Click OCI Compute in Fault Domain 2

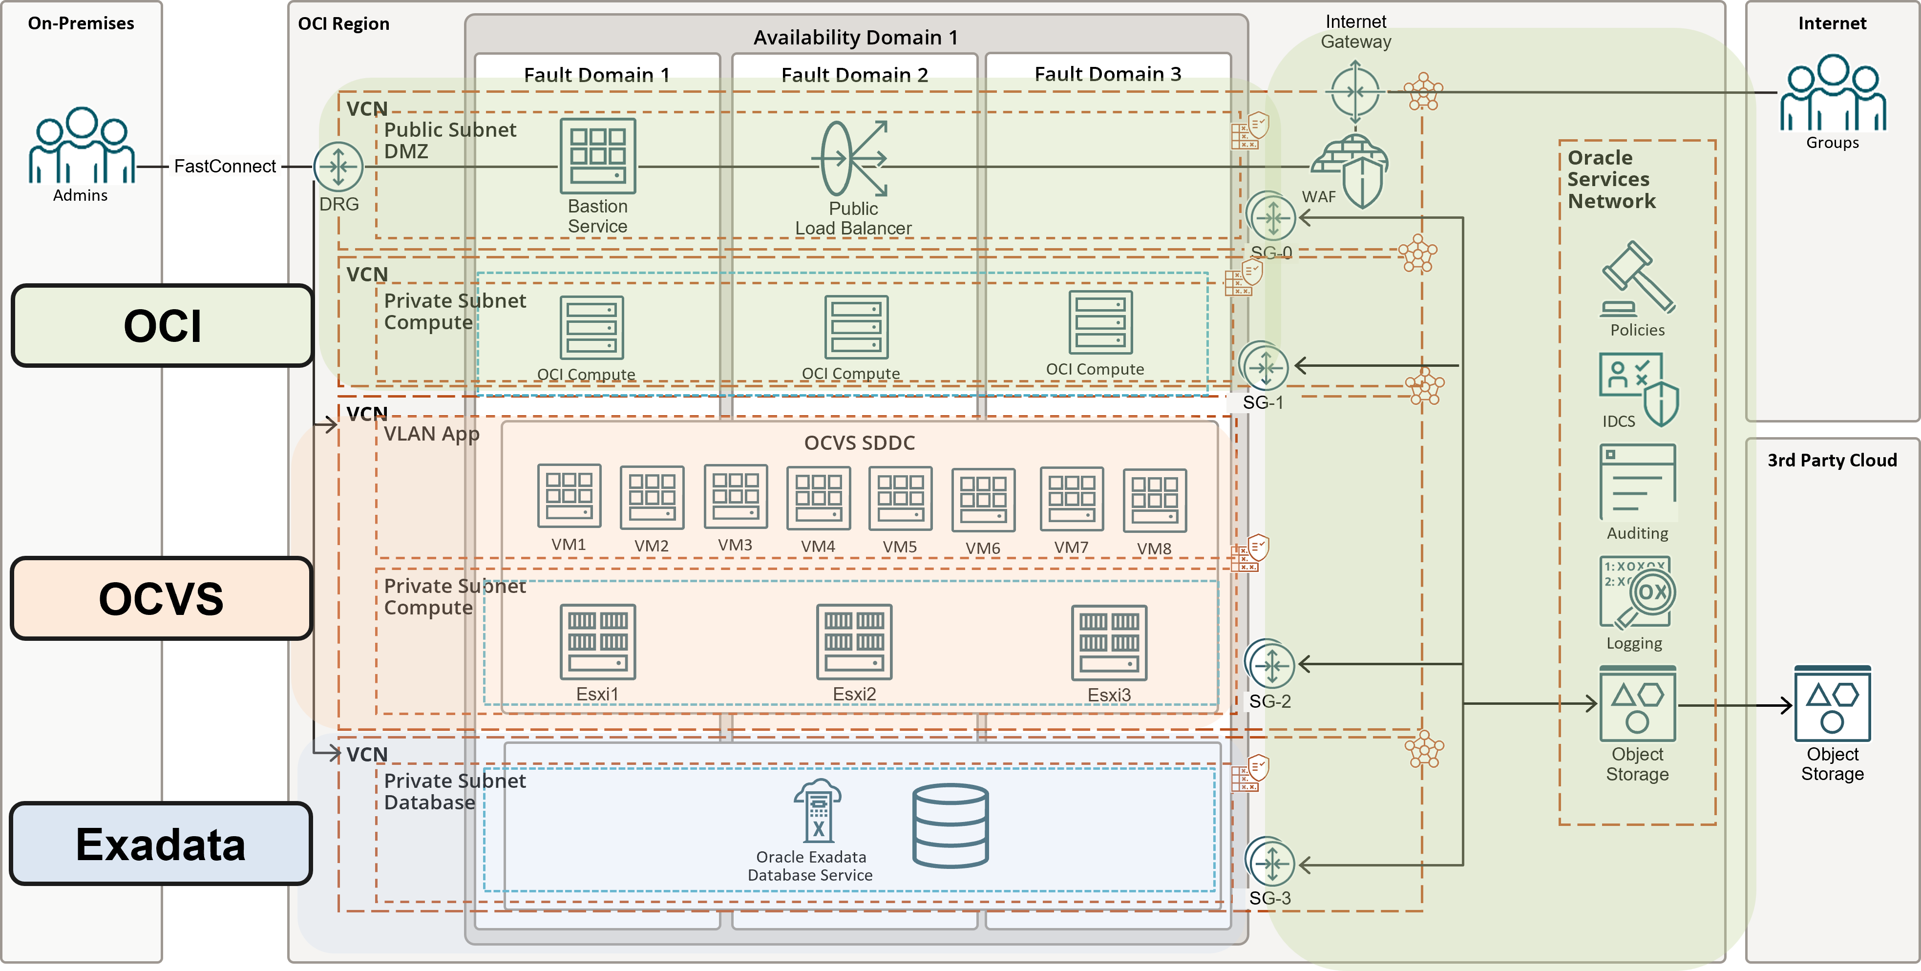[857, 327]
